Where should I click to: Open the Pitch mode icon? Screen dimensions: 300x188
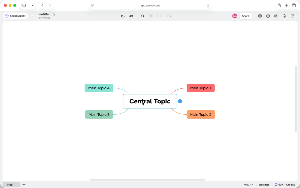click(x=260, y=16)
